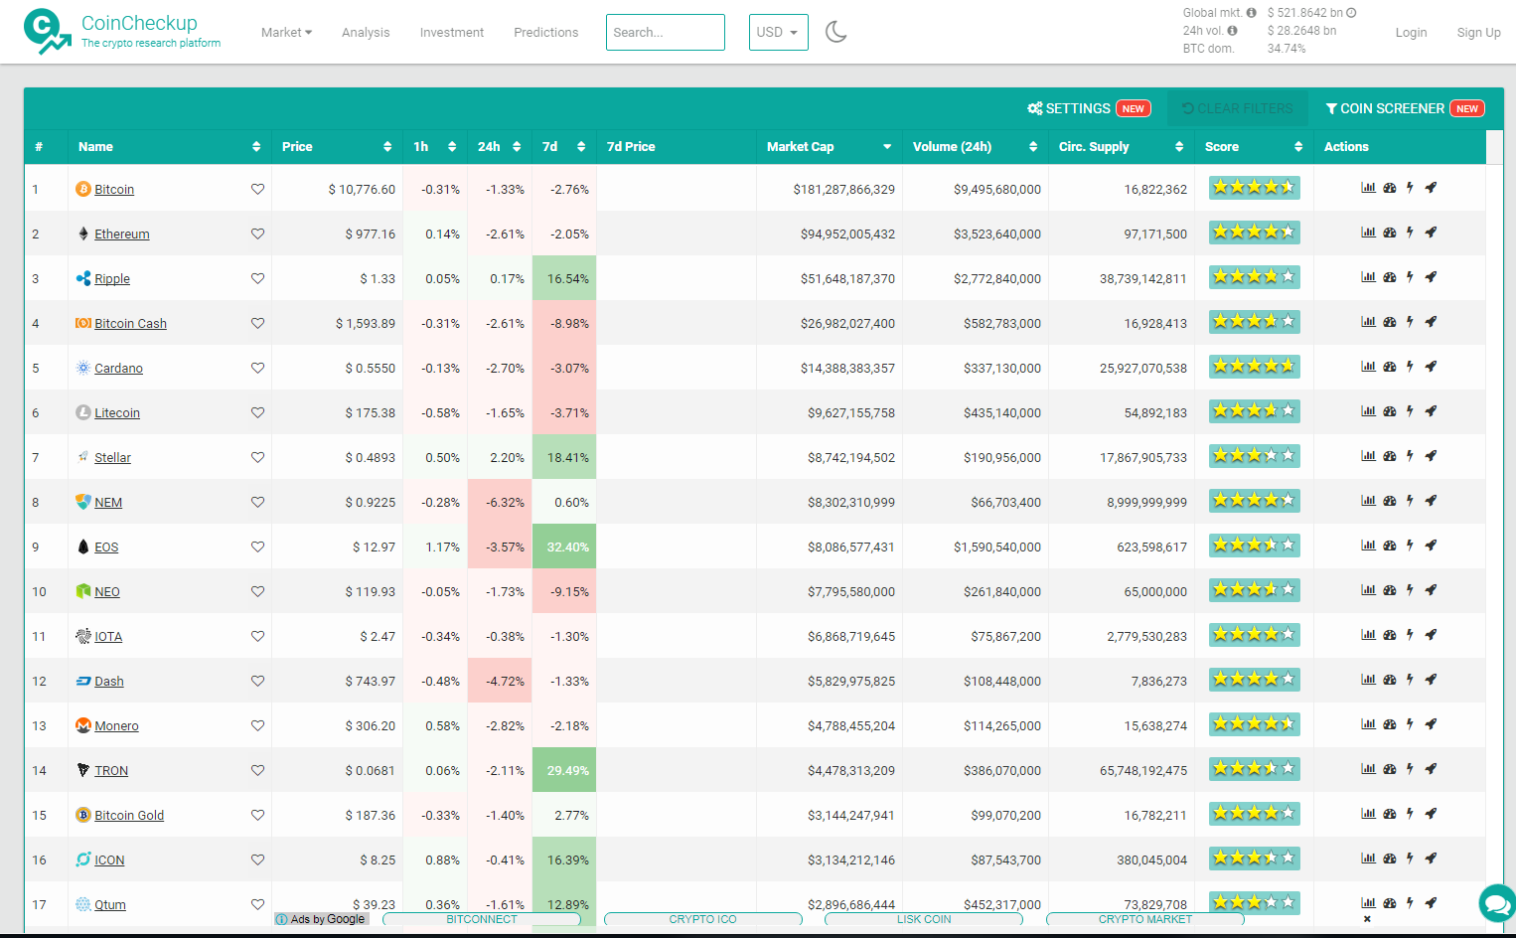Open the Investment menu item
This screenshot has height=938, width=1516.
pyautogui.click(x=452, y=32)
